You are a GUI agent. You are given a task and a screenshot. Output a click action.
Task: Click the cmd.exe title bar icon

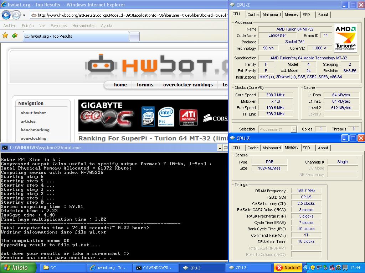[5, 148]
